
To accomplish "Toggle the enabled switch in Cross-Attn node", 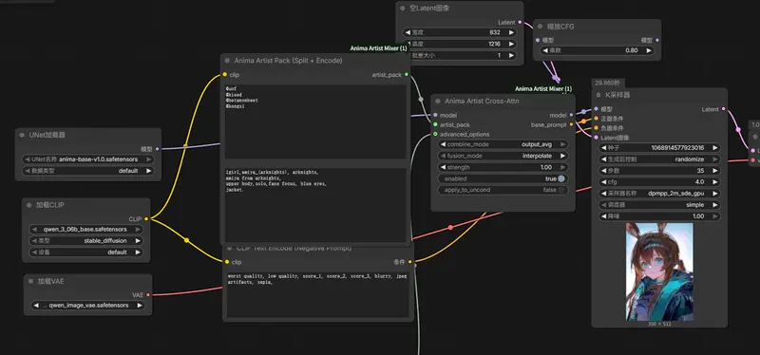I will point(561,178).
